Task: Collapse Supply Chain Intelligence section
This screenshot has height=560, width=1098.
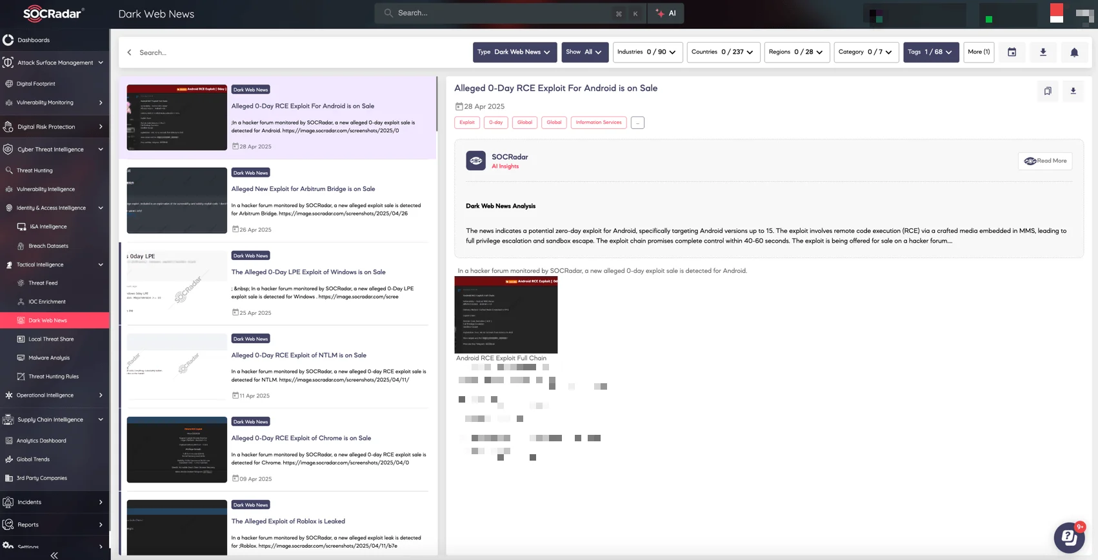Action: point(54,420)
